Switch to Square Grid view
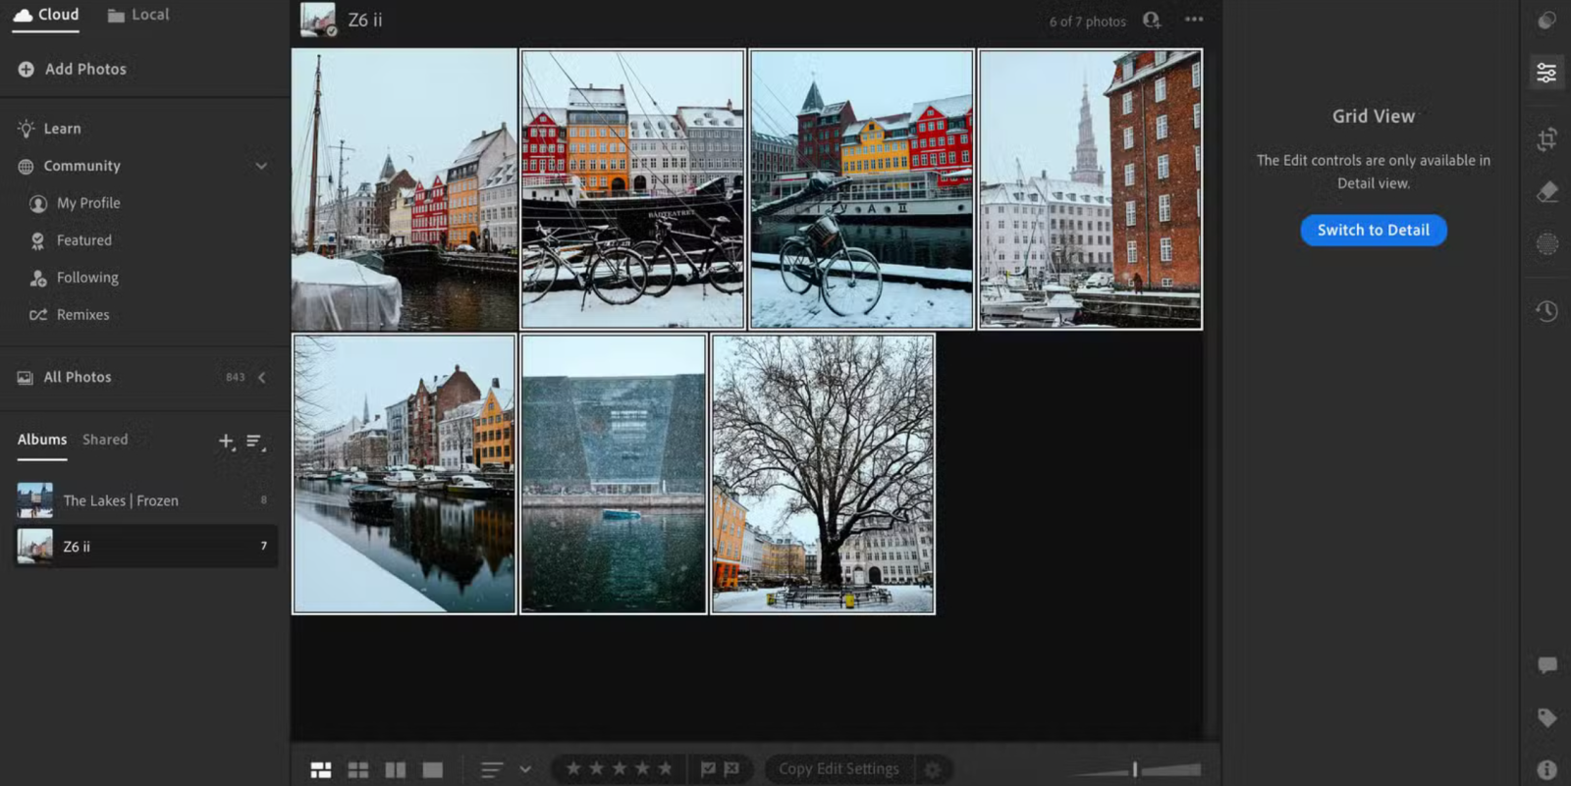Screen dimensions: 1571x786 pos(358,770)
